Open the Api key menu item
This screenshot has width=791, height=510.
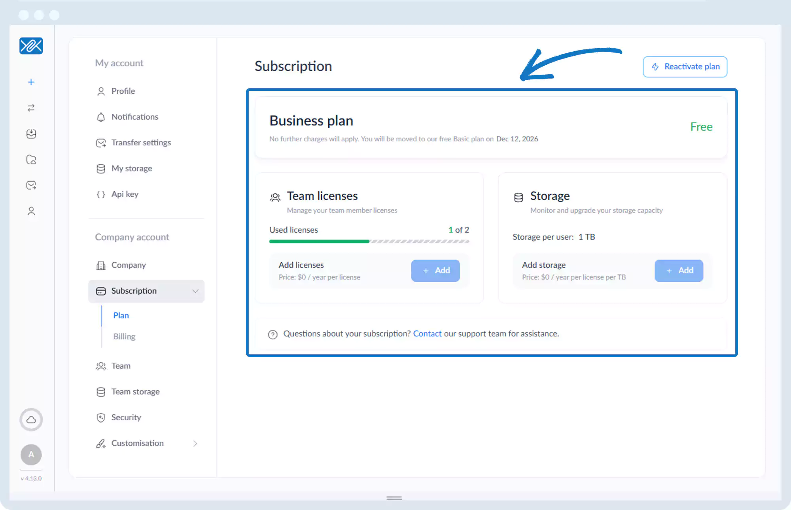point(125,194)
